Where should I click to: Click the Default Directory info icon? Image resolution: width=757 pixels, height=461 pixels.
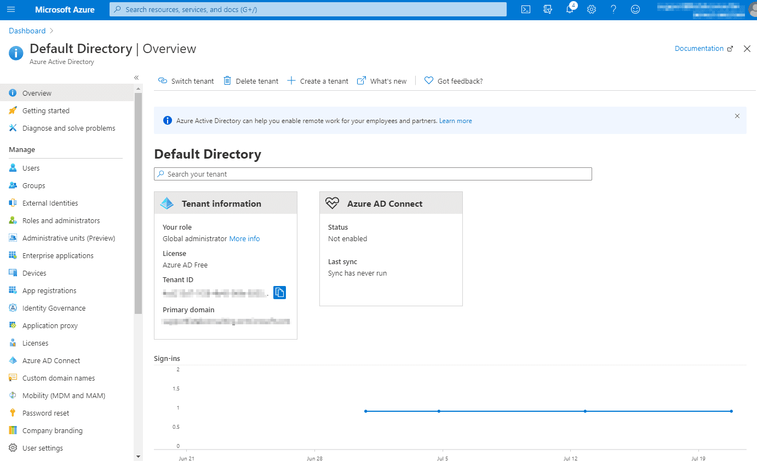pos(16,53)
